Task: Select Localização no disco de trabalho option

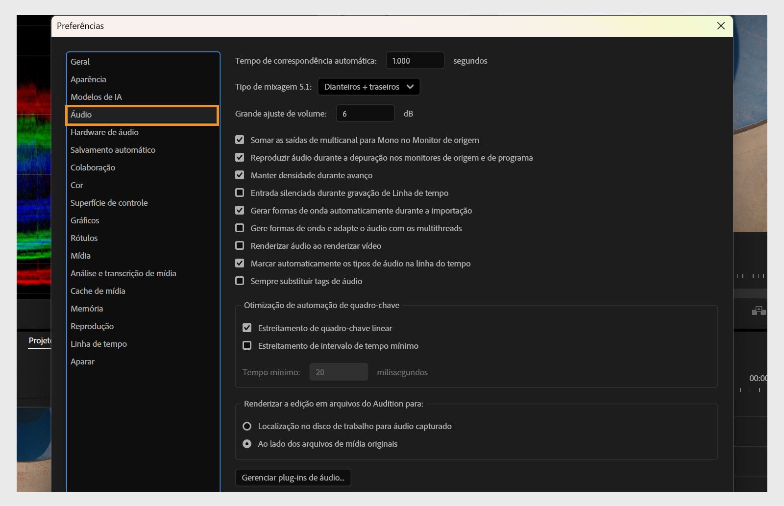Action: 247,426
